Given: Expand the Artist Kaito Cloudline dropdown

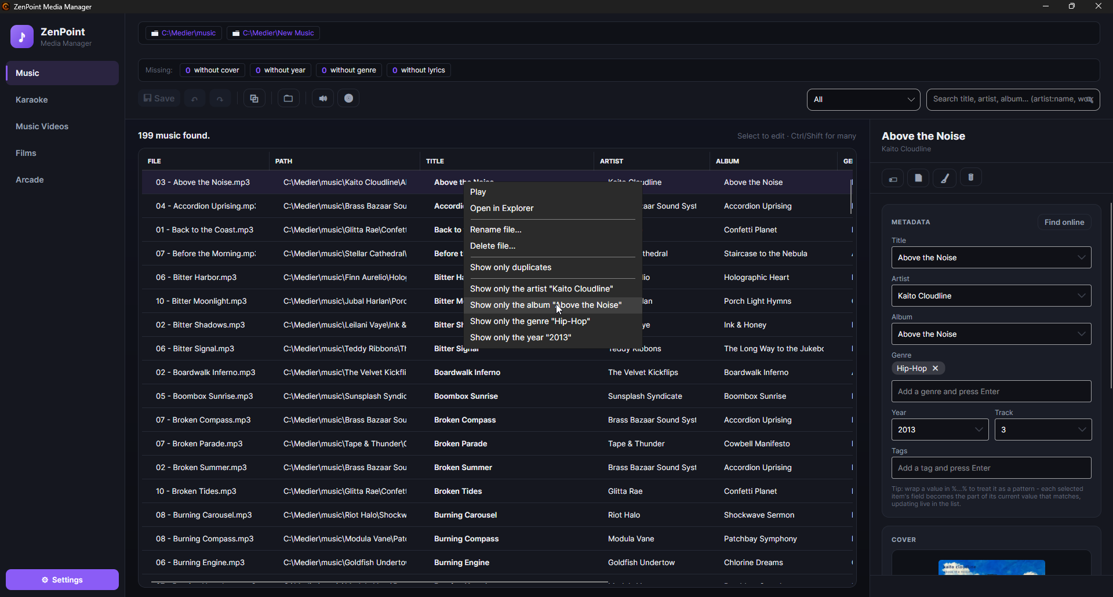Looking at the screenshot, I should click(x=1082, y=296).
